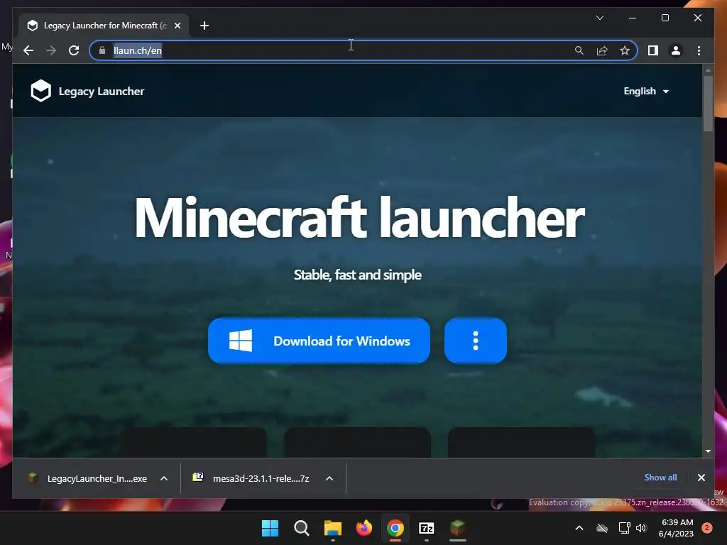Open the Chrome profile icon
The image size is (727, 545).
(x=676, y=50)
